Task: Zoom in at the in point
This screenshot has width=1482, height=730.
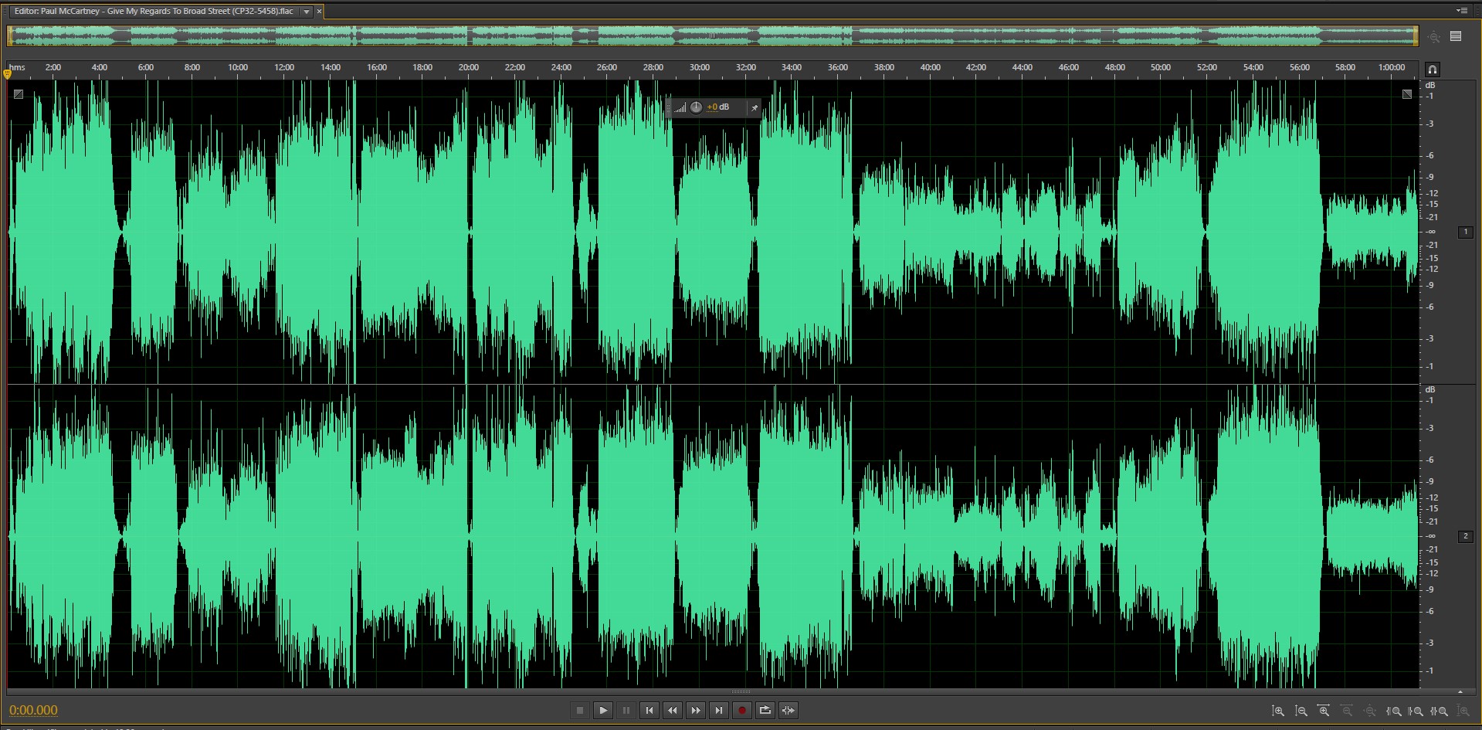Action: tap(1394, 711)
